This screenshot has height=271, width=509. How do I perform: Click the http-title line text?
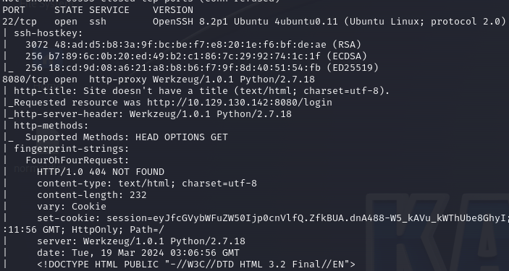pos(201,91)
